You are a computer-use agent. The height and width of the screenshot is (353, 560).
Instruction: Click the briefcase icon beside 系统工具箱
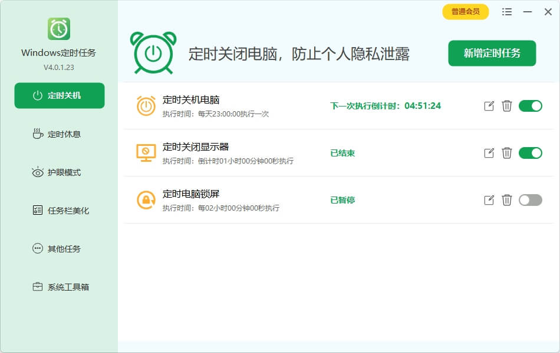(x=38, y=287)
